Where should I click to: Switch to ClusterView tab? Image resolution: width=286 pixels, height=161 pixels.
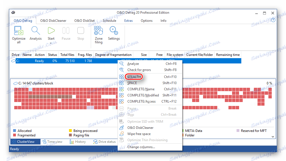25,142
